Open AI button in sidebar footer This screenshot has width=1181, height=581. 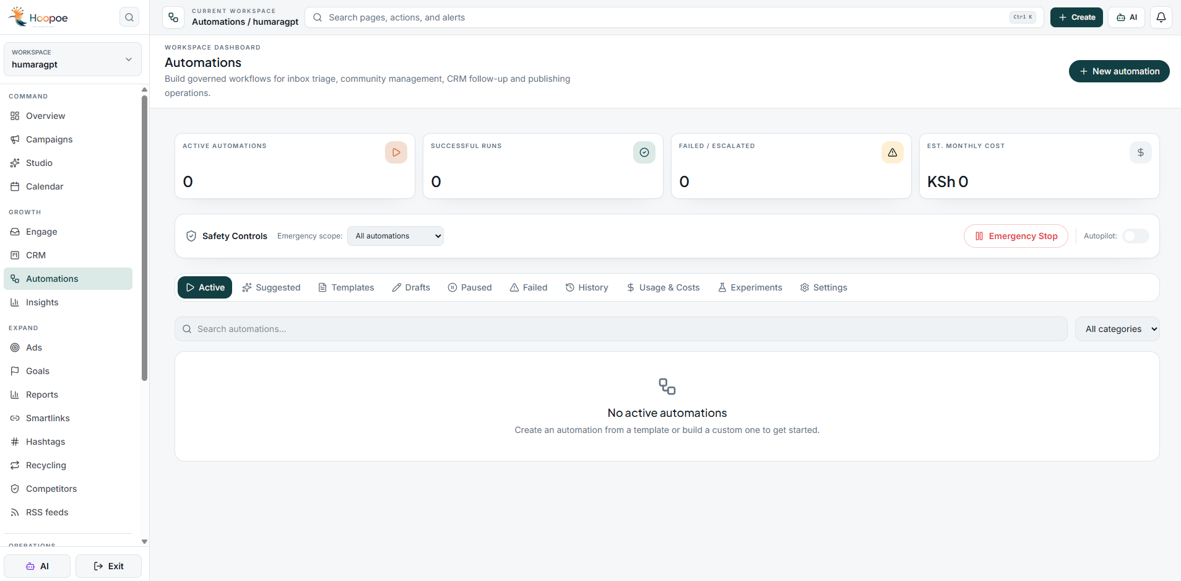point(37,566)
